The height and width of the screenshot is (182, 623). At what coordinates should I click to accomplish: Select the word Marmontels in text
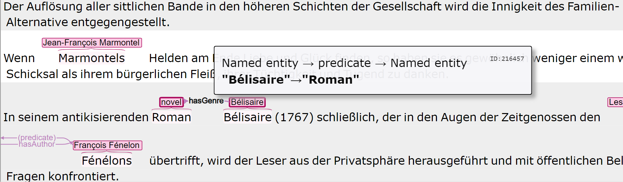click(92, 58)
